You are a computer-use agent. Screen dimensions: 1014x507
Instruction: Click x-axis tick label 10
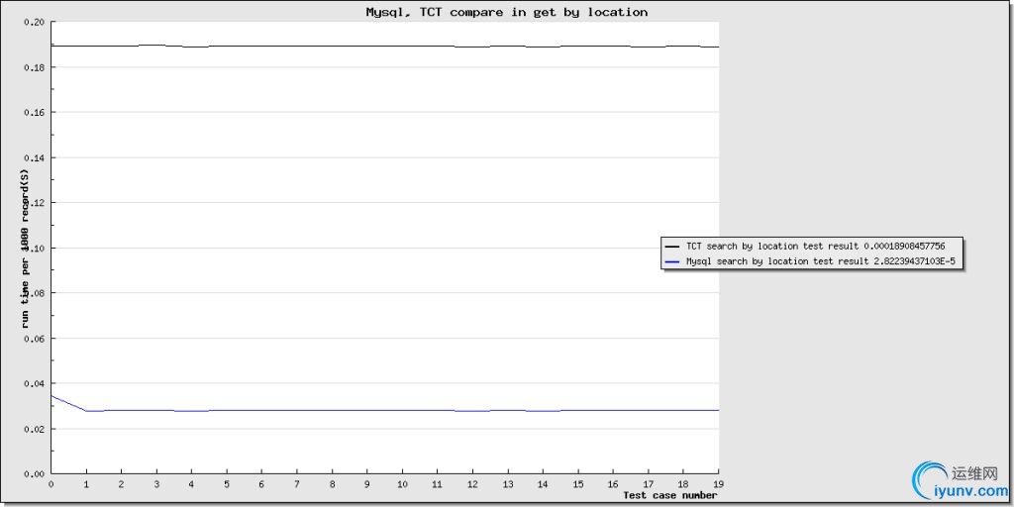[402, 483]
